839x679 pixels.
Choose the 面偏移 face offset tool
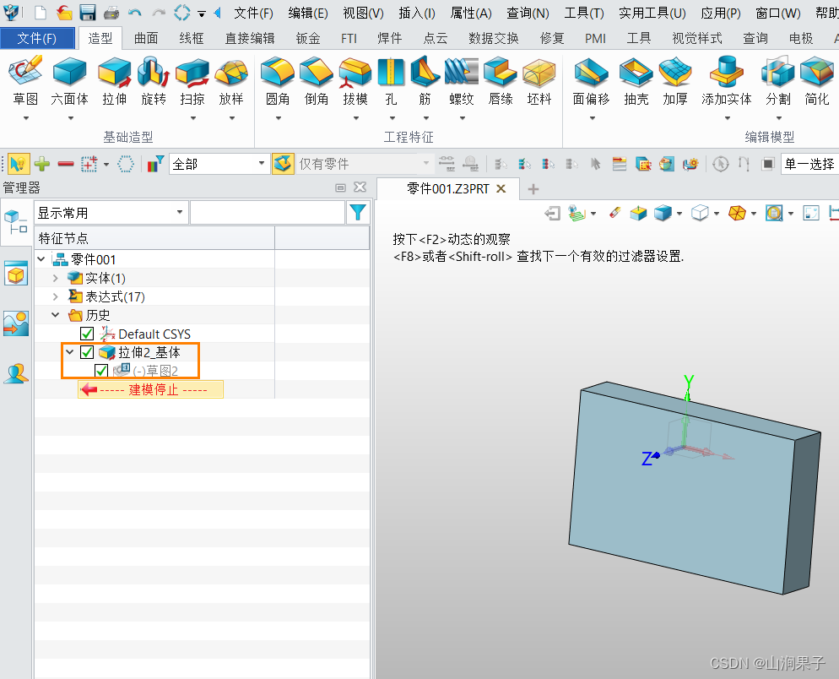click(591, 80)
